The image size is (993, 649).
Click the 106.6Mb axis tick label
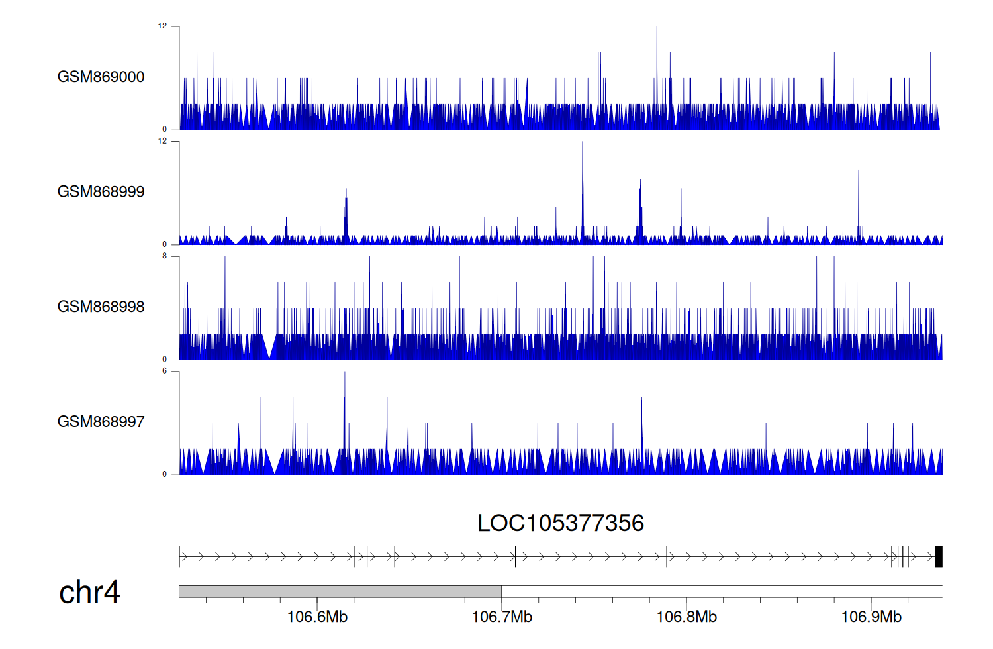317,617
